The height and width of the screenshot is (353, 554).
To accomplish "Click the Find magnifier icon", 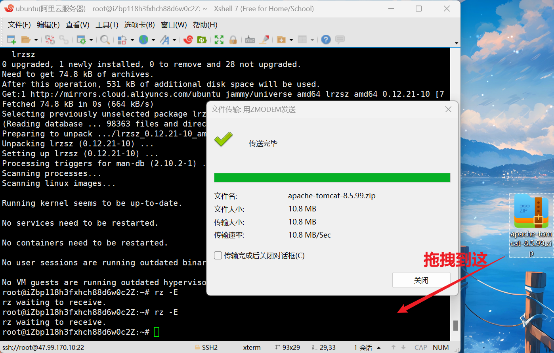I will [105, 39].
